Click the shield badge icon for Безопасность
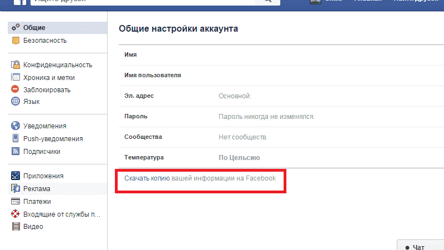Screen dimensions: 444x250 point(16,41)
